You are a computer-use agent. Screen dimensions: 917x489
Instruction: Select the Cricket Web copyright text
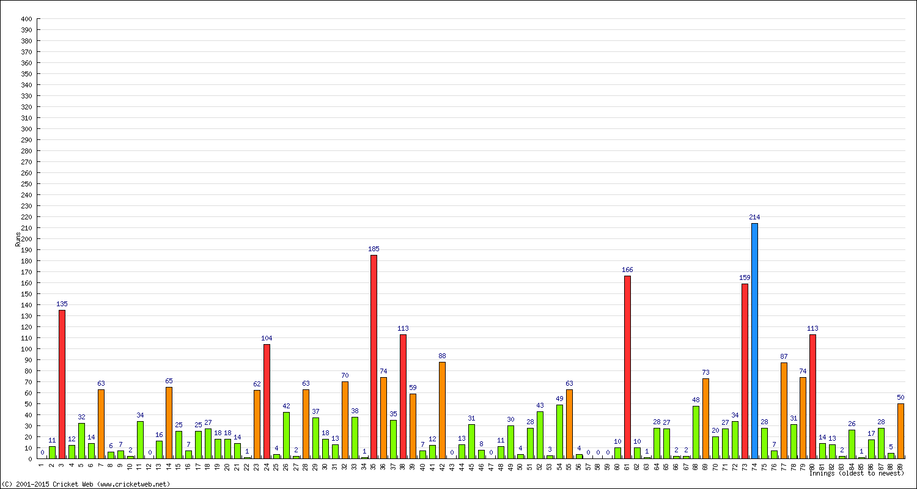coord(86,484)
